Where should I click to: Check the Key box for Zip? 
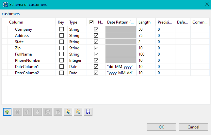[61, 48]
